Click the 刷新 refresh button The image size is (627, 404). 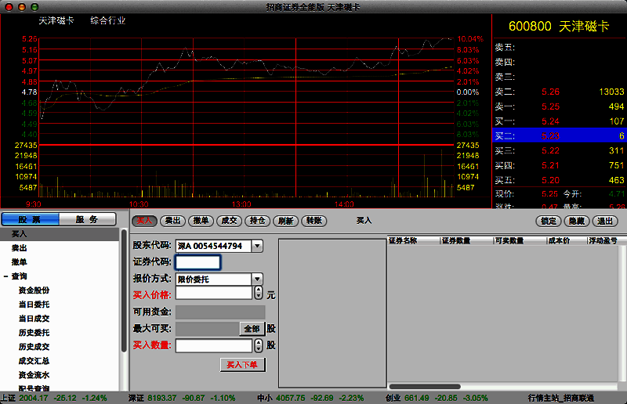click(x=285, y=221)
